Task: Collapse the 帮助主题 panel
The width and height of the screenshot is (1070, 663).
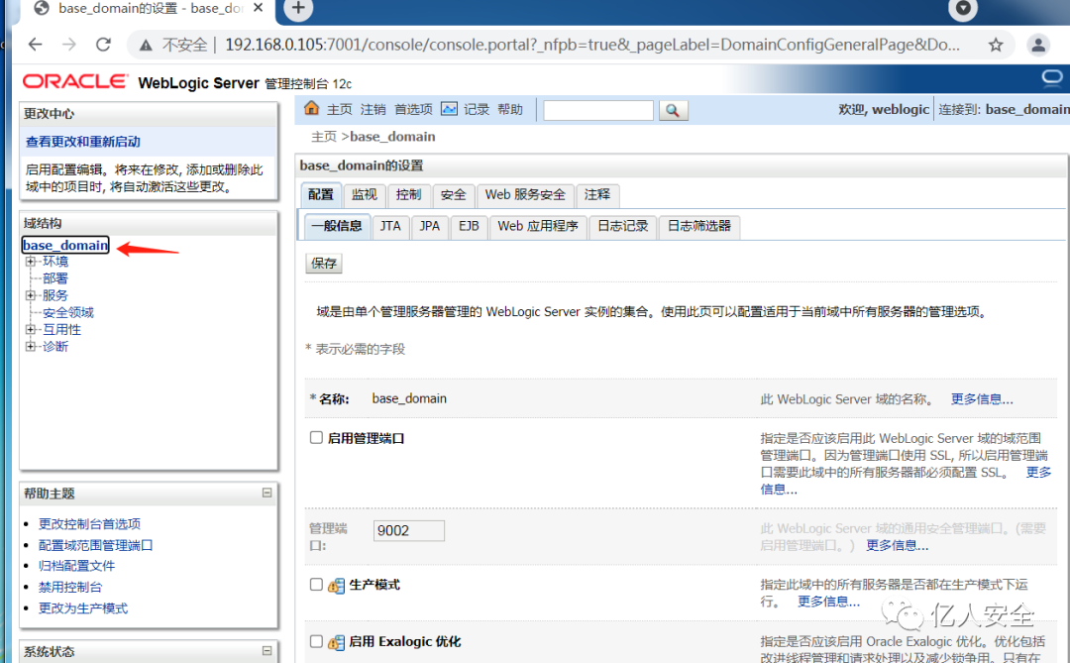Action: pos(267,493)
